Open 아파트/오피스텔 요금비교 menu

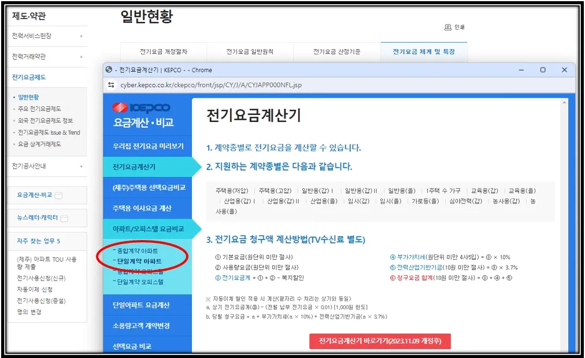click(x=146, y=230)
